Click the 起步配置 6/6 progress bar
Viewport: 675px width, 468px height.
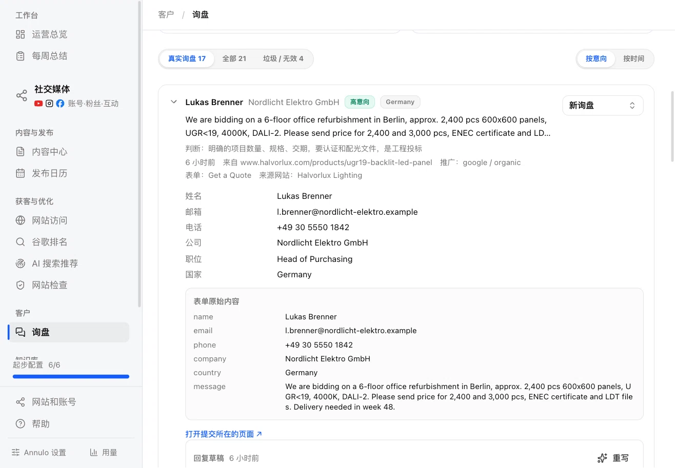(71, 376)
